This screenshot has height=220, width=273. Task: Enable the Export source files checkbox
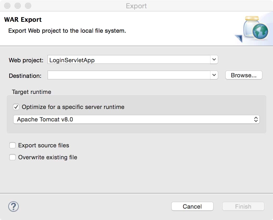tap(12, 145)
